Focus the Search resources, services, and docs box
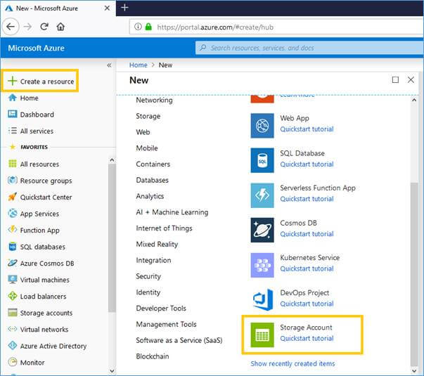The image size is (424, 376). 309,48
